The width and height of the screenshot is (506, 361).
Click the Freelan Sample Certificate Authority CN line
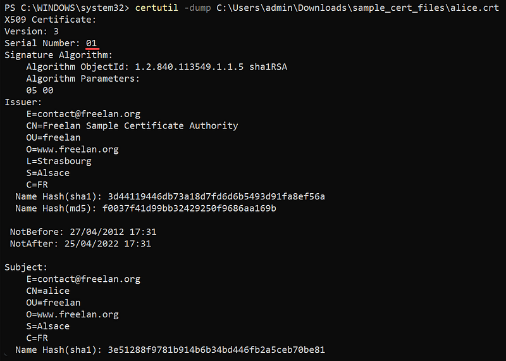[132, 125]
